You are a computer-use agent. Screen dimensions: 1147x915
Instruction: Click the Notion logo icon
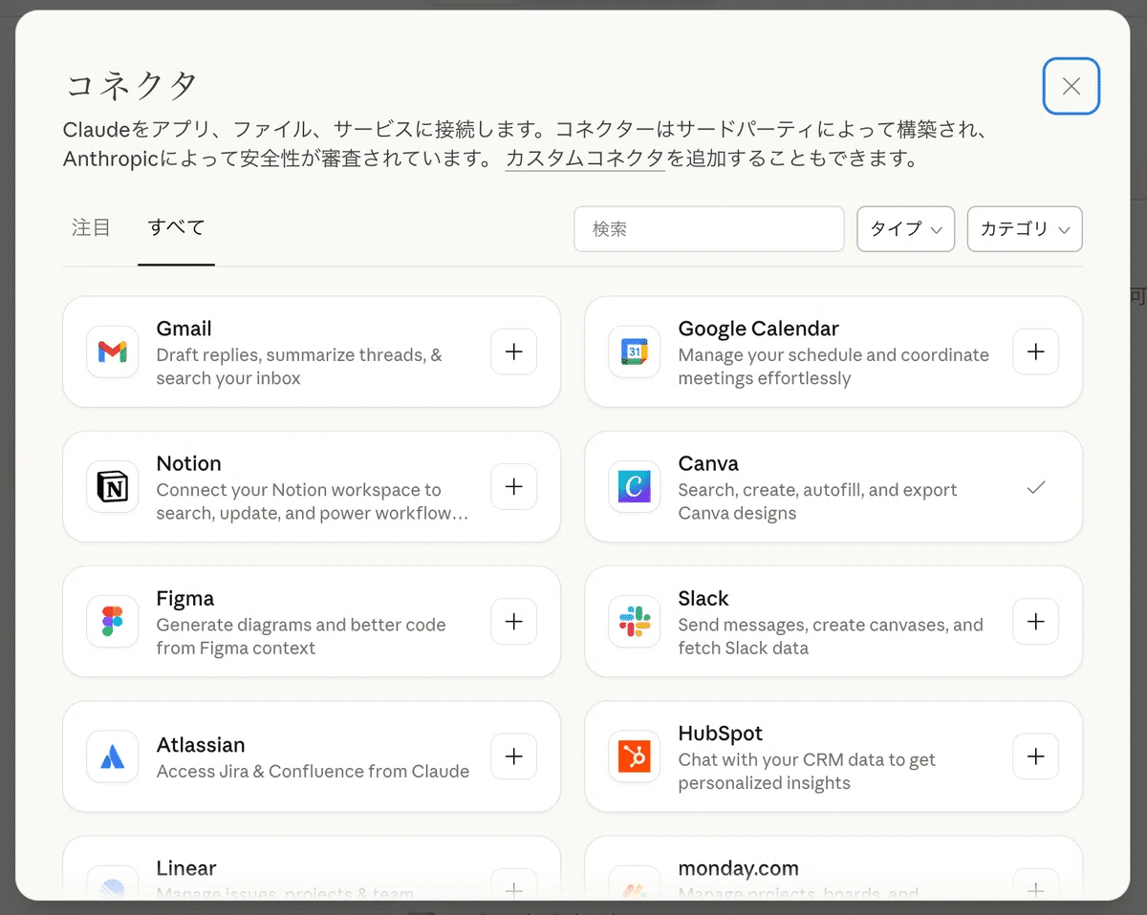[112, 487]
